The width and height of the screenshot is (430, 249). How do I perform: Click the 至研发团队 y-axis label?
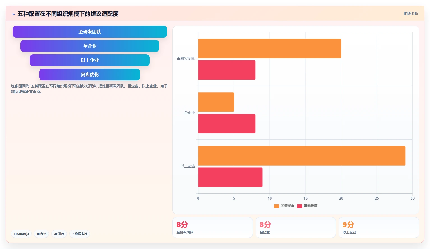coord(186,59)
